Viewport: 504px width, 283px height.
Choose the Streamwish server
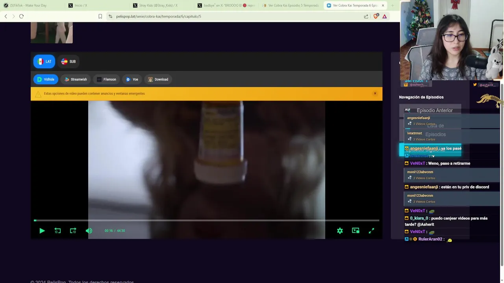tap(76, 79)
